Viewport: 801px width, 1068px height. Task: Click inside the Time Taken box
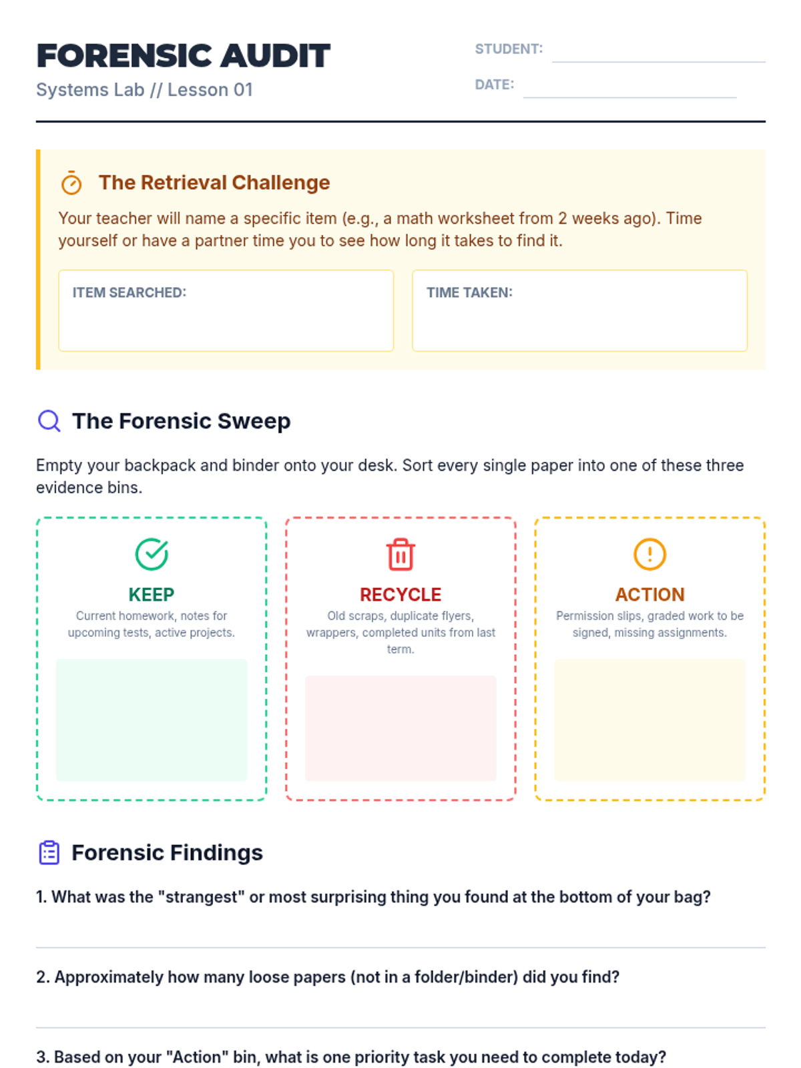(x=579, y=320)
